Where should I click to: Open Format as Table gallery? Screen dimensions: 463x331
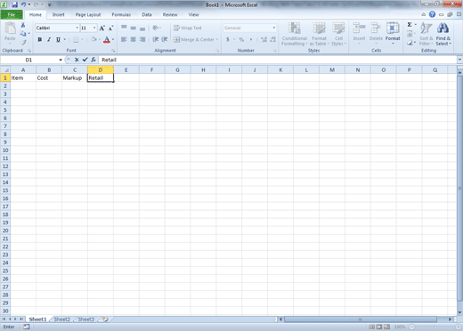[x=319, y=34]
